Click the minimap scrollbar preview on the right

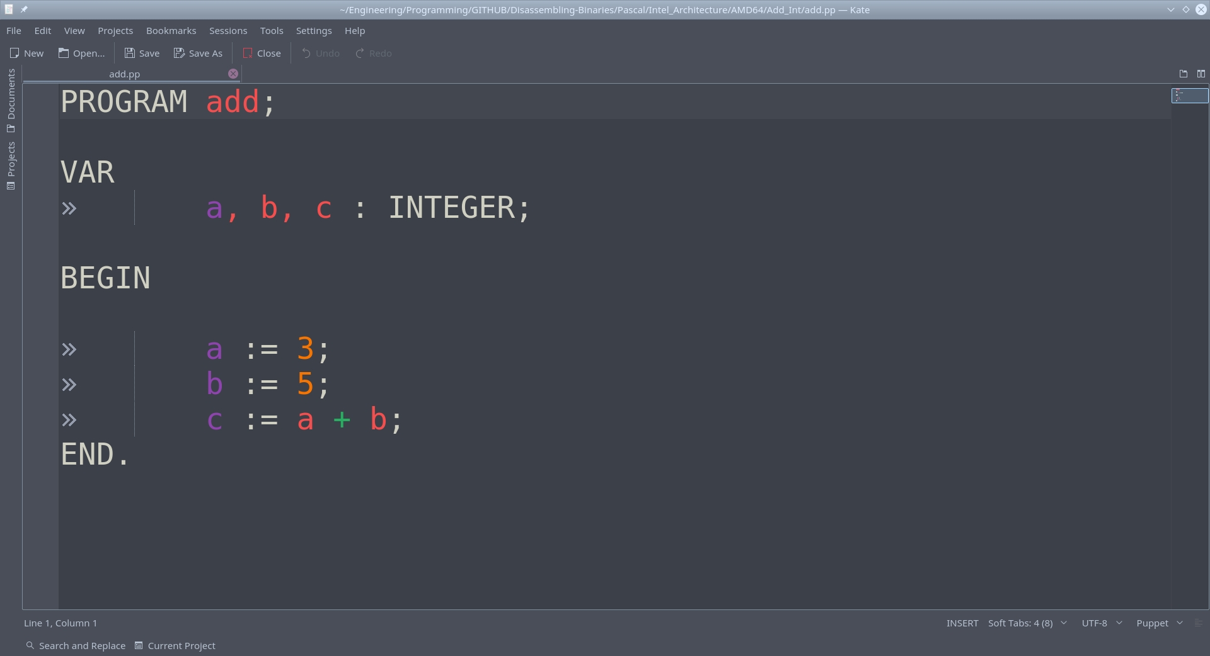click(x=1189, y=96)
